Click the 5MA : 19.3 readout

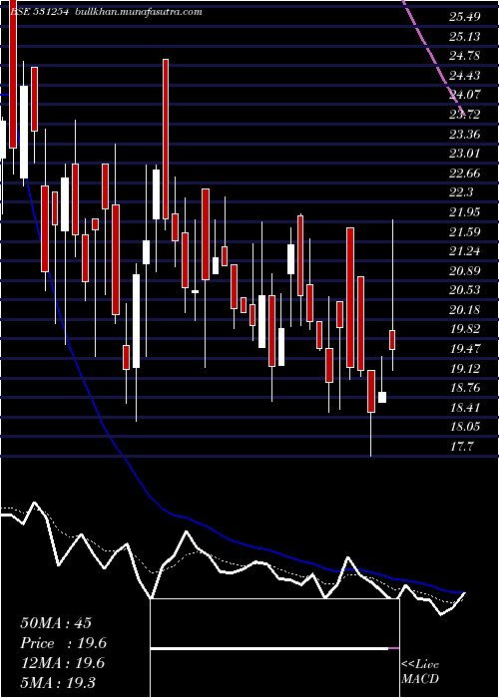(58, 683)
